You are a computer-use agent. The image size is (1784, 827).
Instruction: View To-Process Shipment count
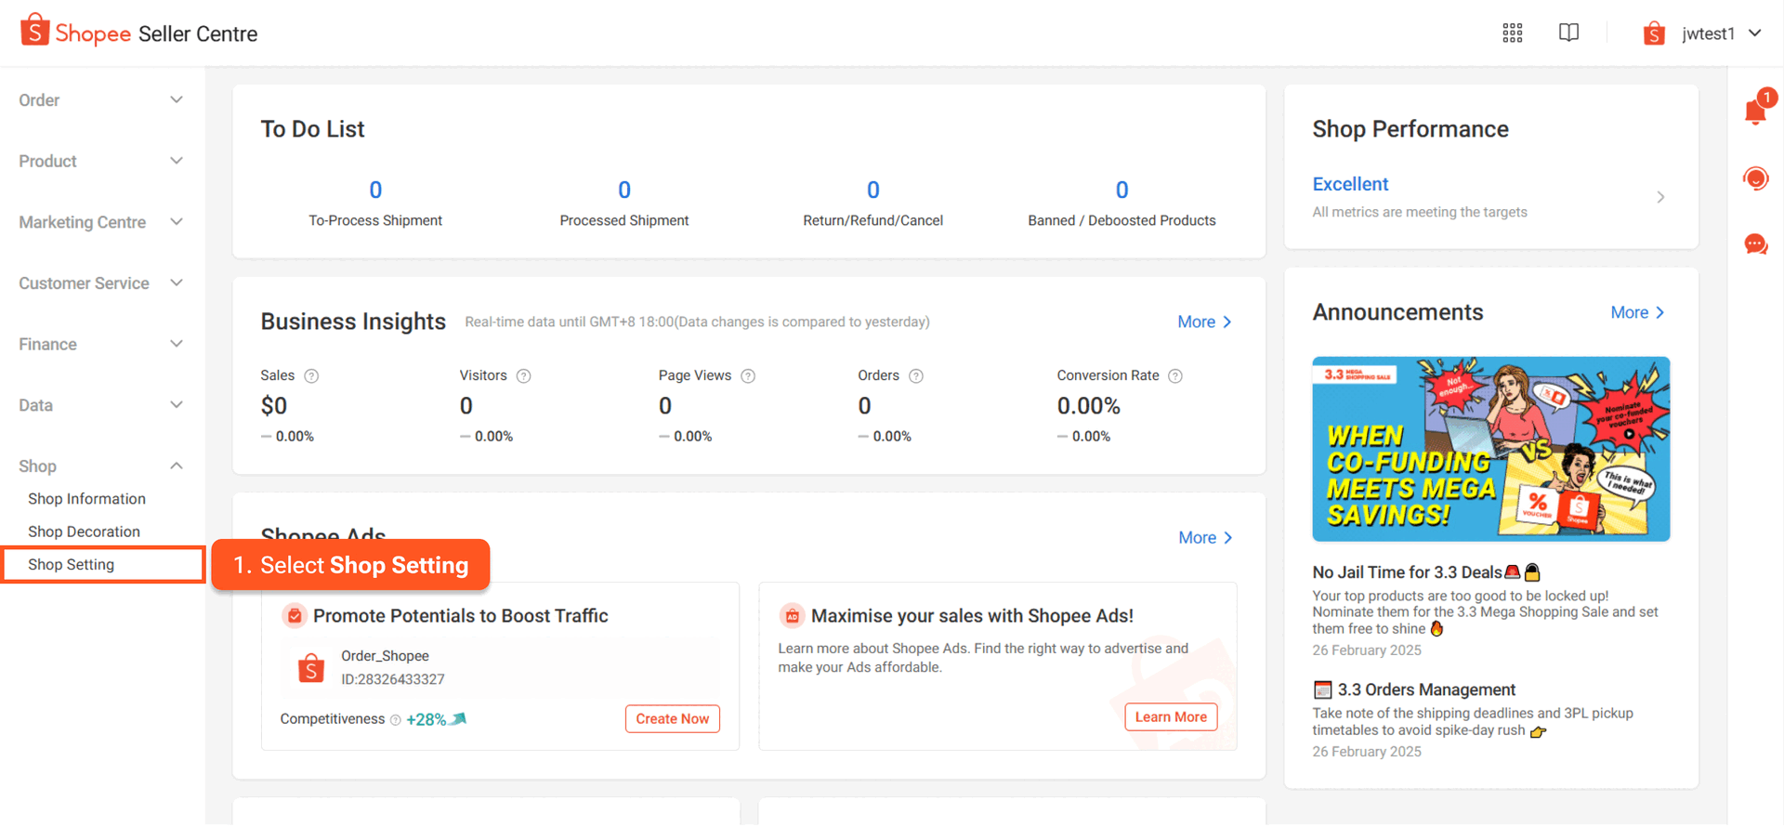pyautogui.click(x=375, y=190)
